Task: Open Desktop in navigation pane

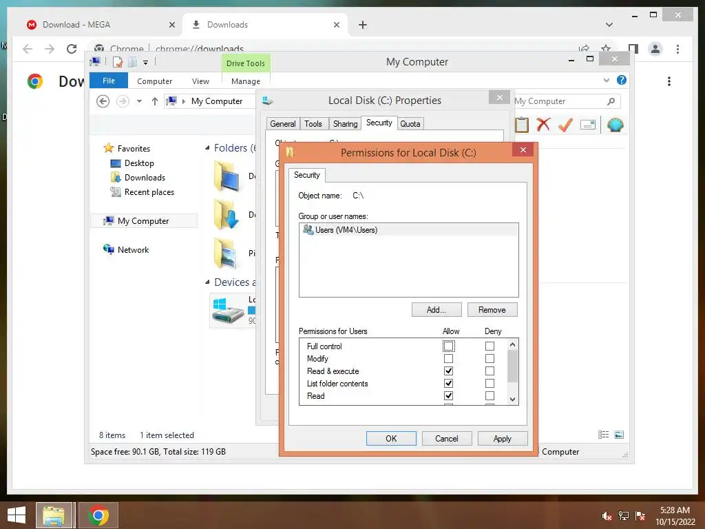Action: [x=139, y=163]
